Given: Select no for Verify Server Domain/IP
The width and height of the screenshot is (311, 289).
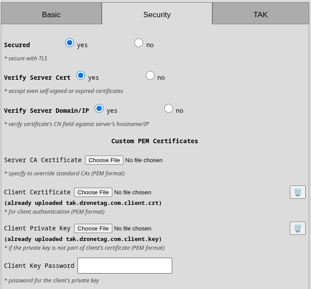Looking at the screenshot, I should [168, 108].
